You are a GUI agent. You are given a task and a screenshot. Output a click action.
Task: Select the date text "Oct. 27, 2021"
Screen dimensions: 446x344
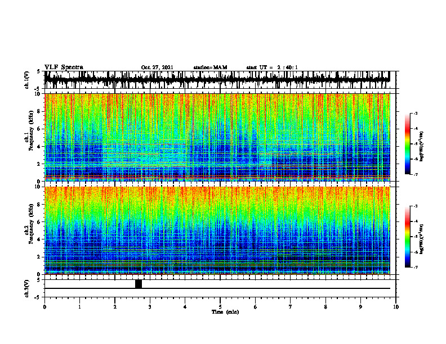(157, 67)
